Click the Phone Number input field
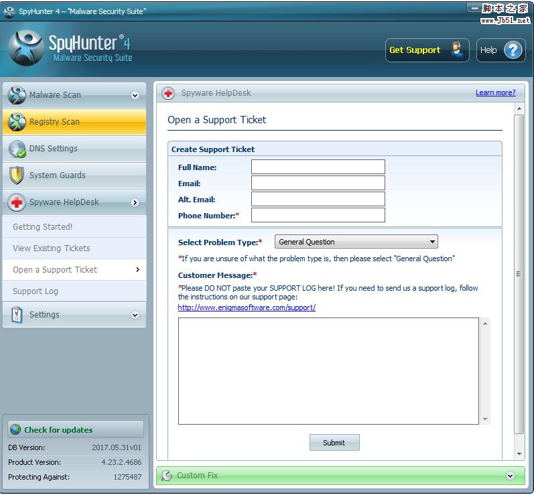The height and width of the screenshot is (495, 534). point(318,215)
